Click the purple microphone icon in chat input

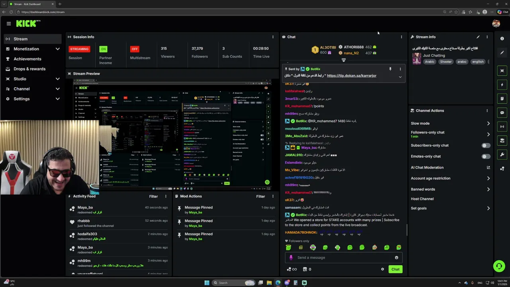click(291, 258)
